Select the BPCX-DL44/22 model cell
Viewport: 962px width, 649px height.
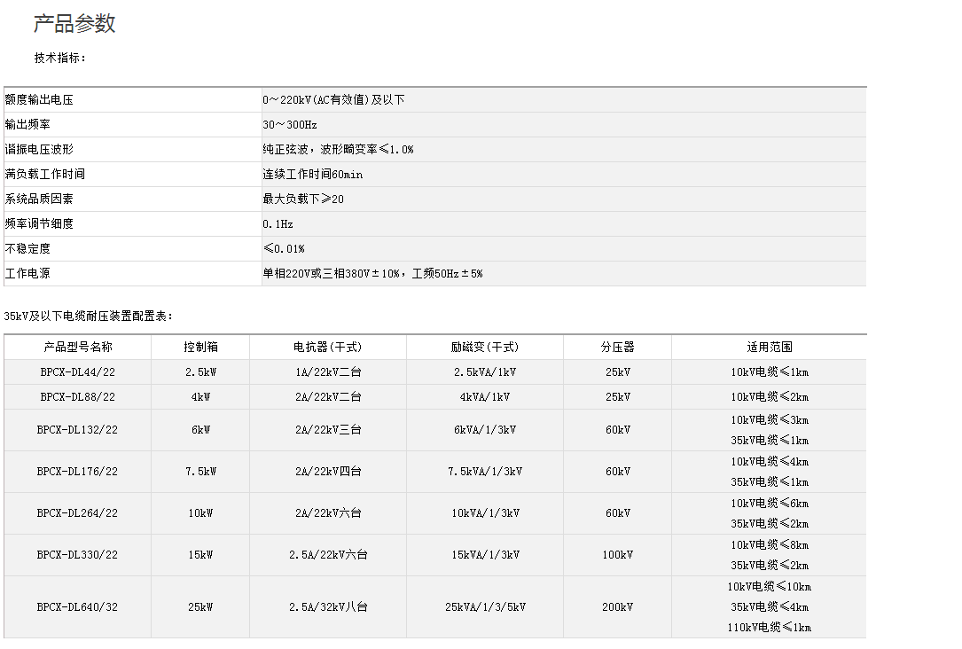[x=77, y=372]
